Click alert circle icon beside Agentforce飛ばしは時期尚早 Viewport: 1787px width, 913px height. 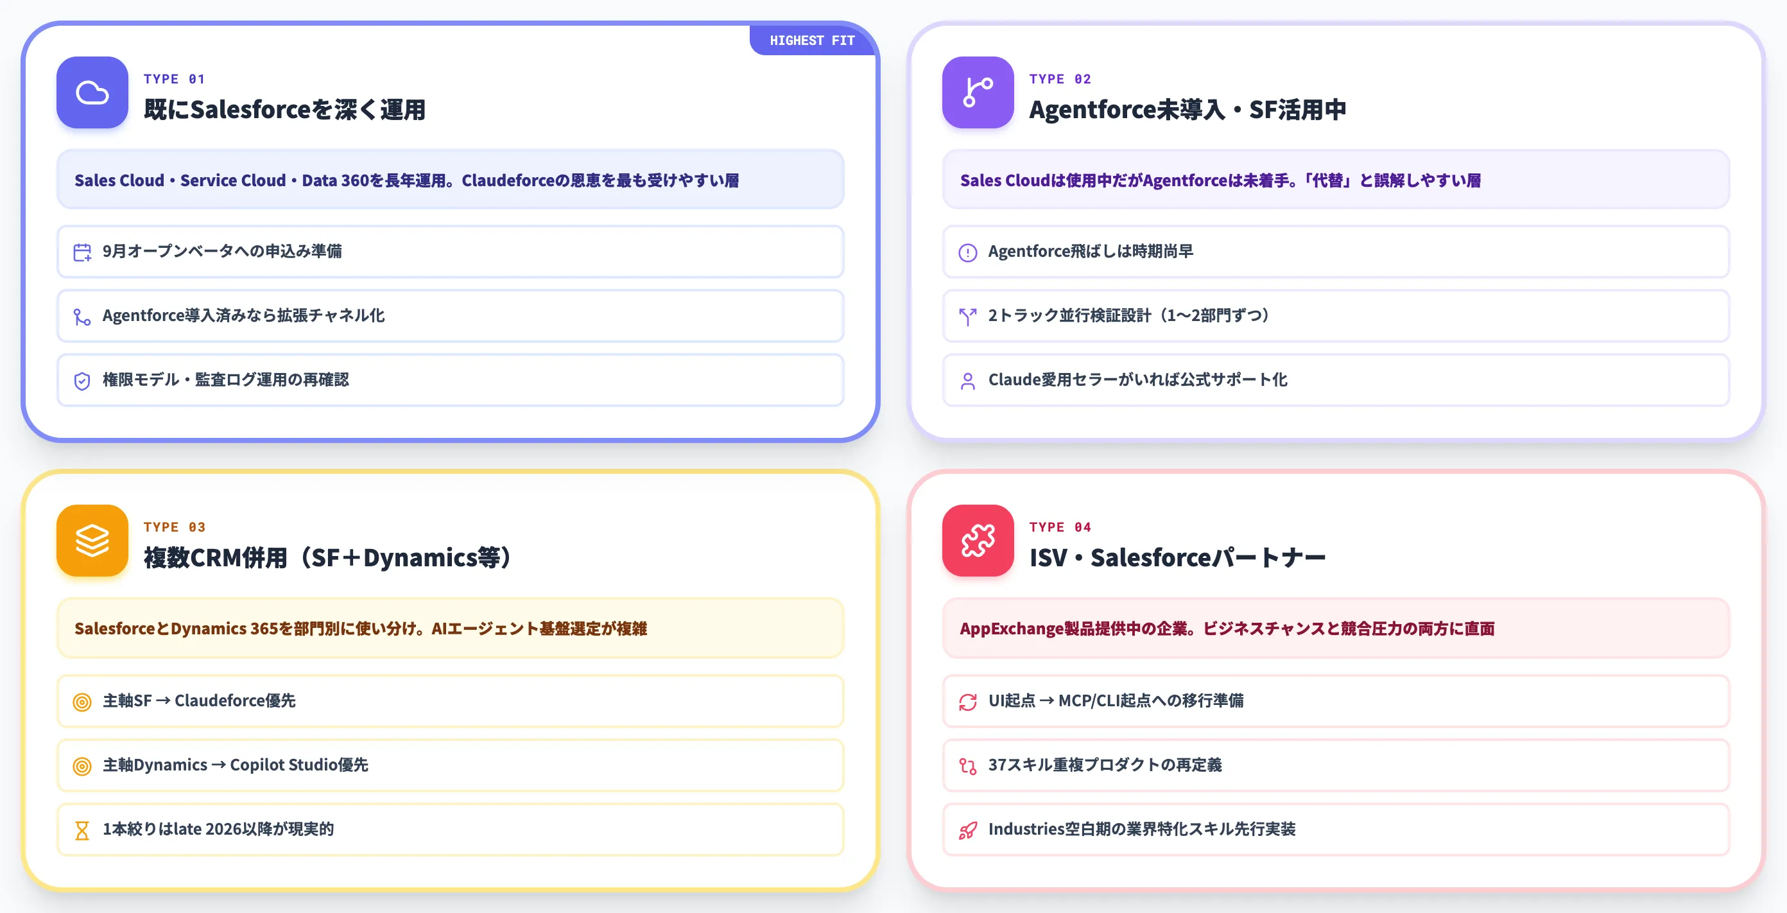click(x=968, y=252)
